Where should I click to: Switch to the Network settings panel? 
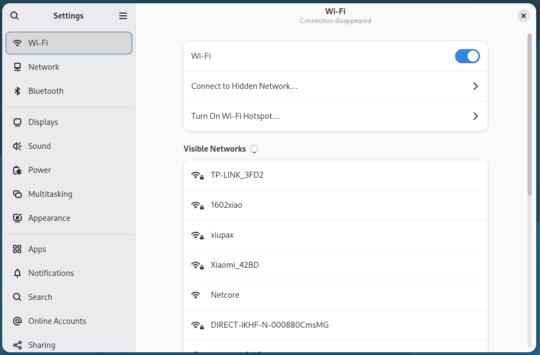pyautogui.click(x=44, y=67)
